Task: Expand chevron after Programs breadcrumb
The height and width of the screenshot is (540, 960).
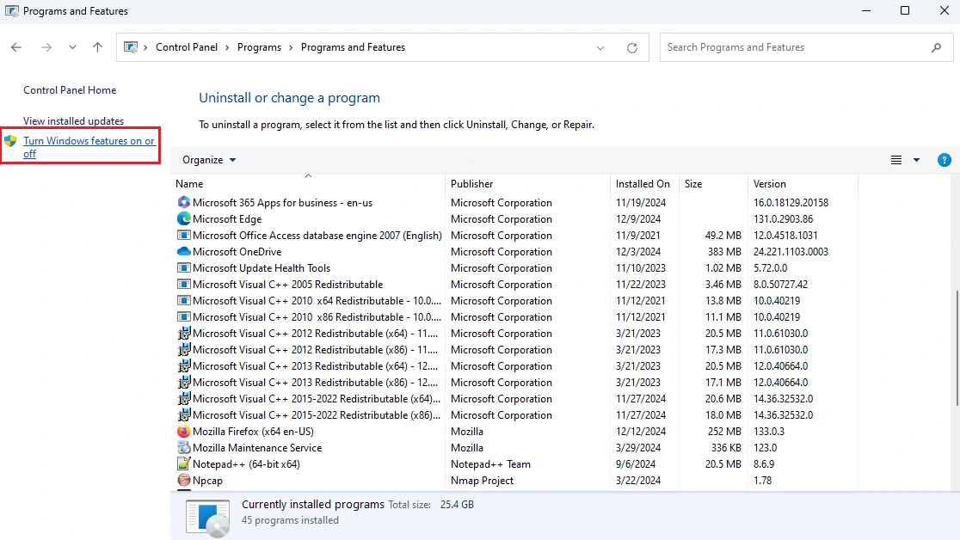Action: click(x=291, y=48)
